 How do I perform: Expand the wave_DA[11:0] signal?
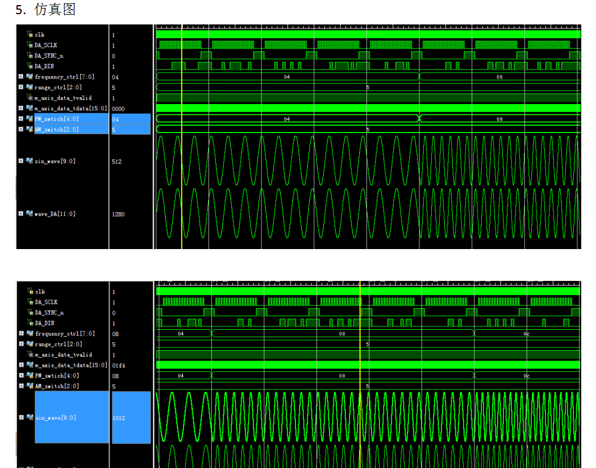coord(21,214)
